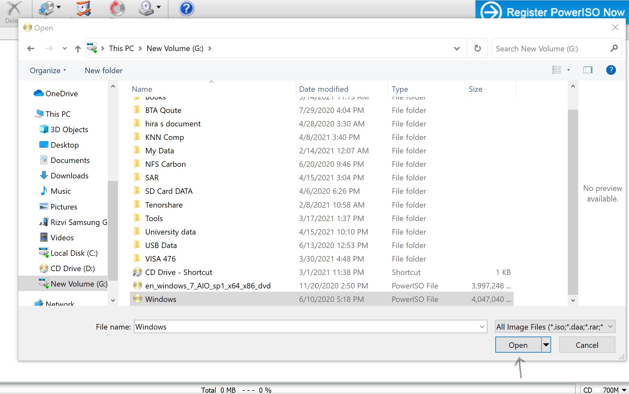Screen dimensions: 629x394
Task: Open the view options dropdown arrow
Action: [568, 70]
